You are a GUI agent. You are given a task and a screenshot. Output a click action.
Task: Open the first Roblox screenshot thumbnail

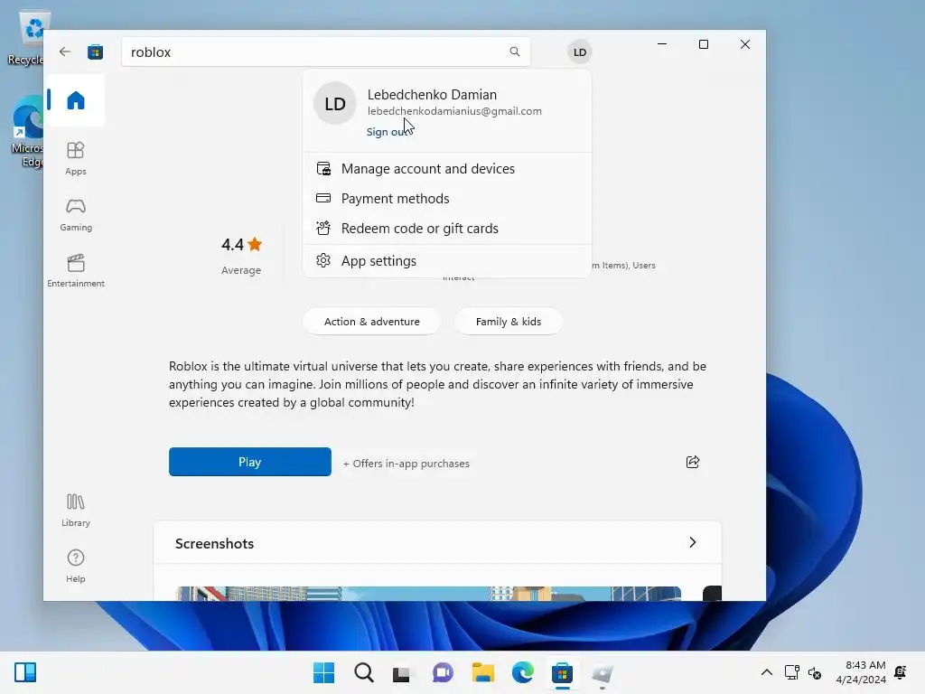coord(428,594)
